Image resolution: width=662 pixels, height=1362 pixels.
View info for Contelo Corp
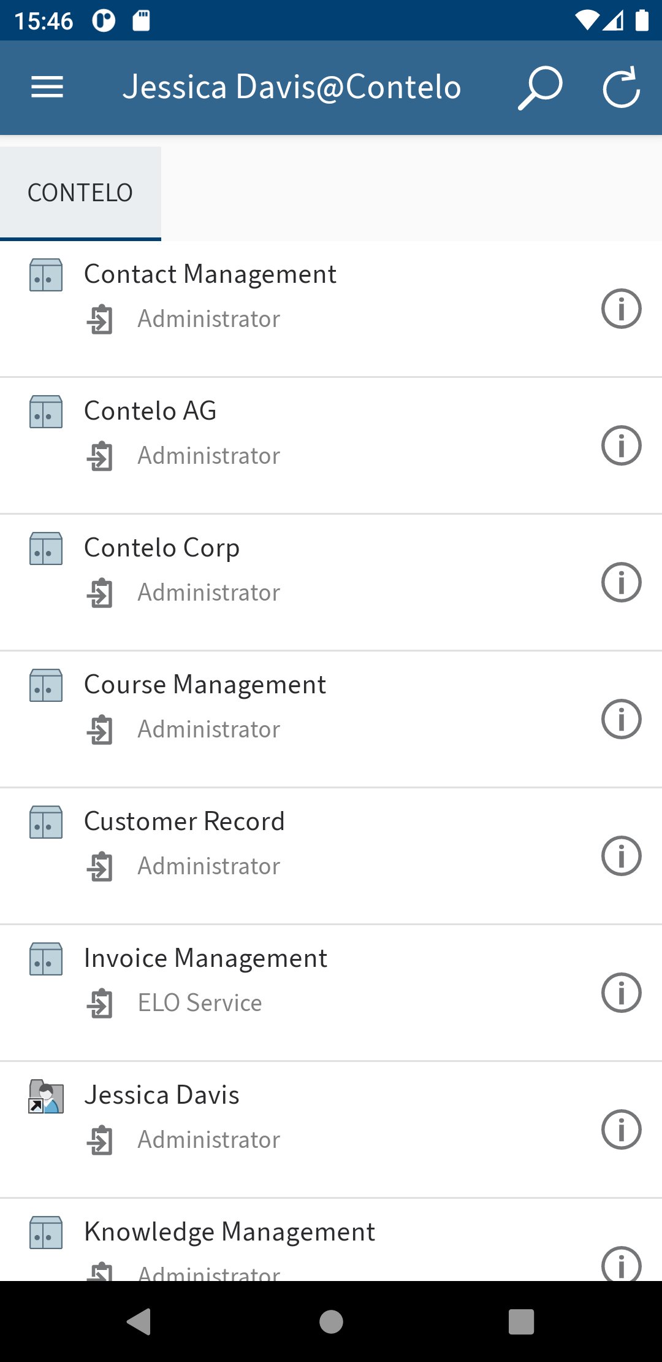tap(621, 582)
